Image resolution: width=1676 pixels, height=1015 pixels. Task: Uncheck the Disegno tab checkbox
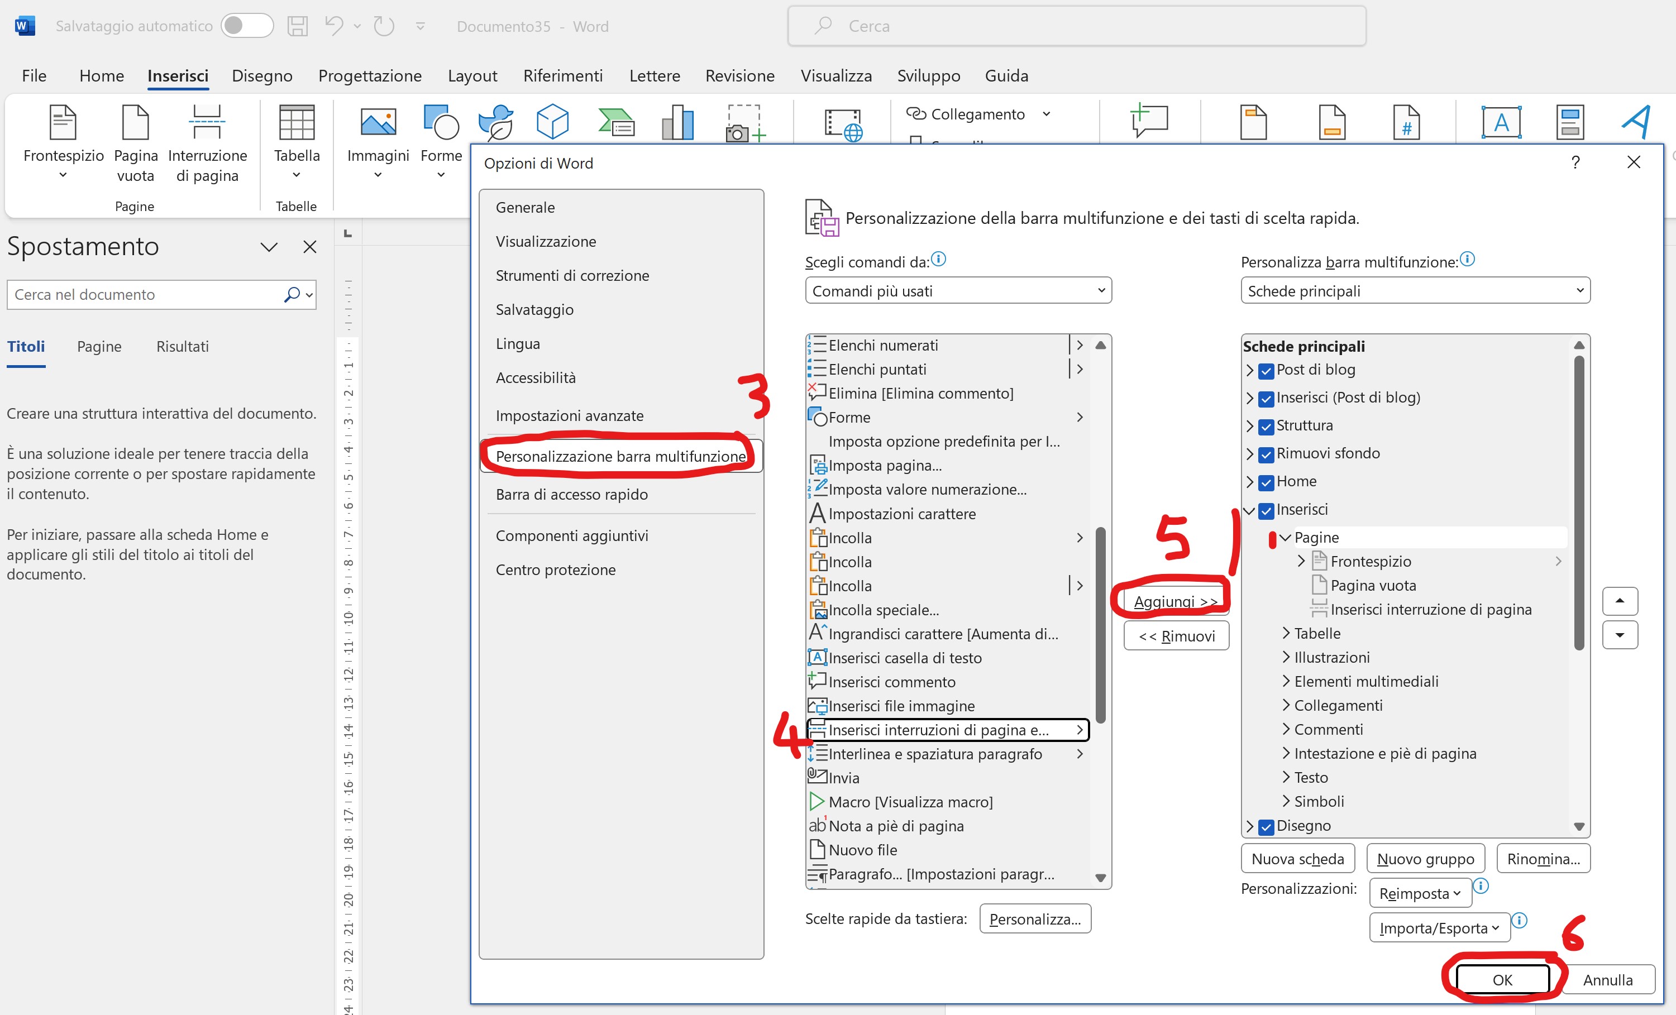tap(1266, 827)
